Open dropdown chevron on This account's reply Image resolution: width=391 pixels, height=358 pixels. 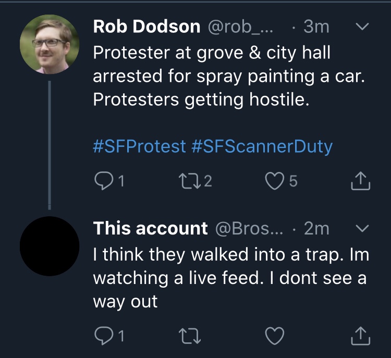tap(362, 228)
